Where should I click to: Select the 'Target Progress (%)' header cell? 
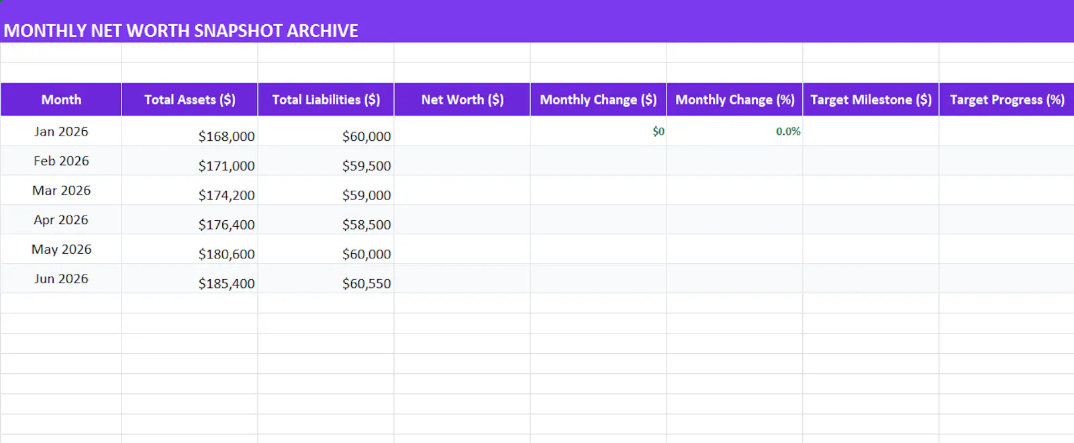click(x=1007, y=99)
